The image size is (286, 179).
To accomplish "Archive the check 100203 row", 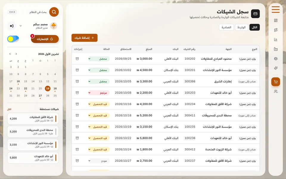I will click(x=77, y=92).
